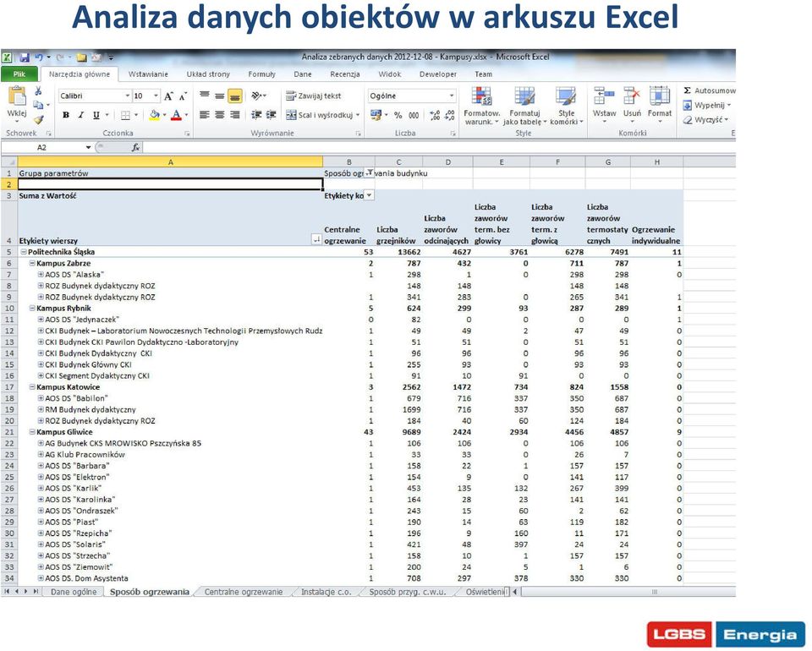Open Sposób ogrzewania report filter dropdown

pyautogui.click(x=370, y=172)
